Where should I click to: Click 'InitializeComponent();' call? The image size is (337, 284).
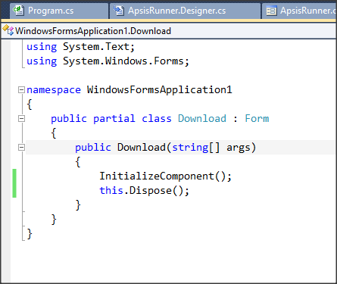[165, 176]
